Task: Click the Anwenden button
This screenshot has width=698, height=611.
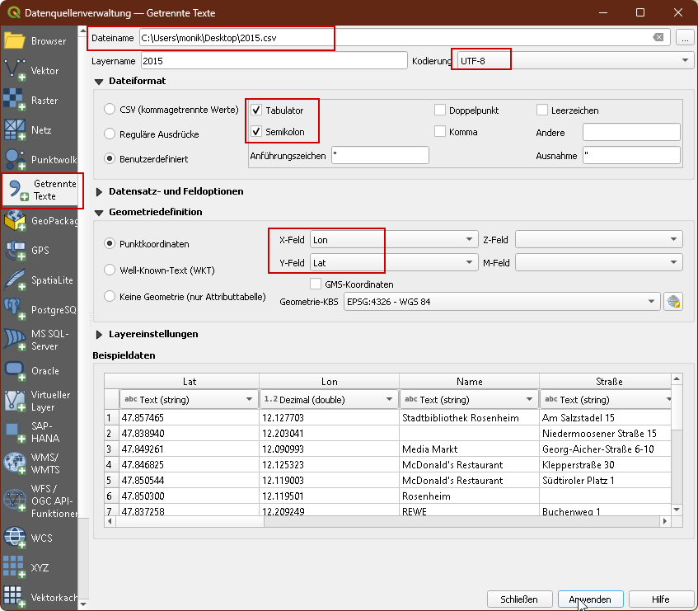Action: 589,599
